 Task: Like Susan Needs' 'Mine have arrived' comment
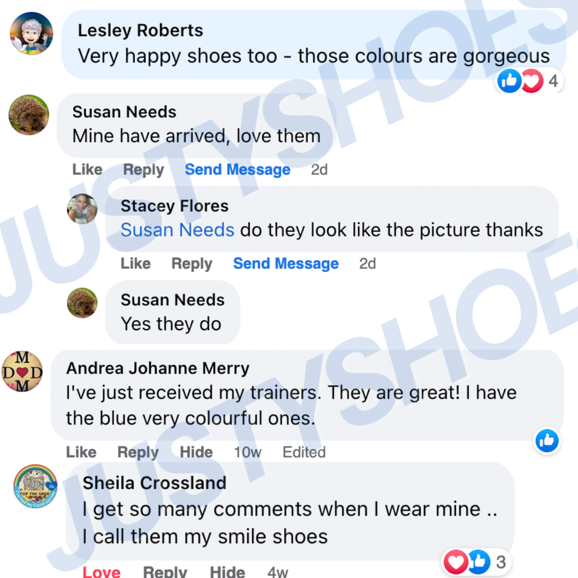coord(87,170)
